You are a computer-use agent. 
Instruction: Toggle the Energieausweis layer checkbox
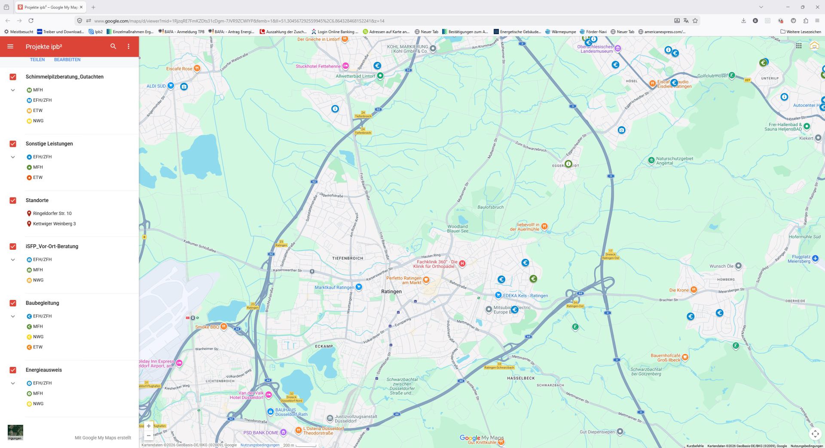click(x=13, y=370)
